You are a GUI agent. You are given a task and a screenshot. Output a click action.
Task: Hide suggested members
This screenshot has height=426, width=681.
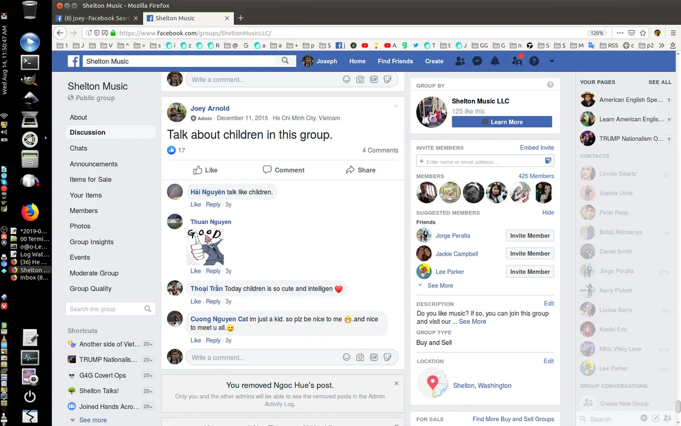[548, 212]
